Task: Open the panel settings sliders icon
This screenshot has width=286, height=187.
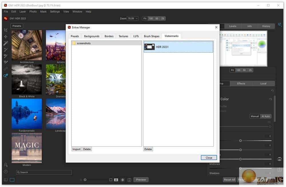Action: click(280, 25)
